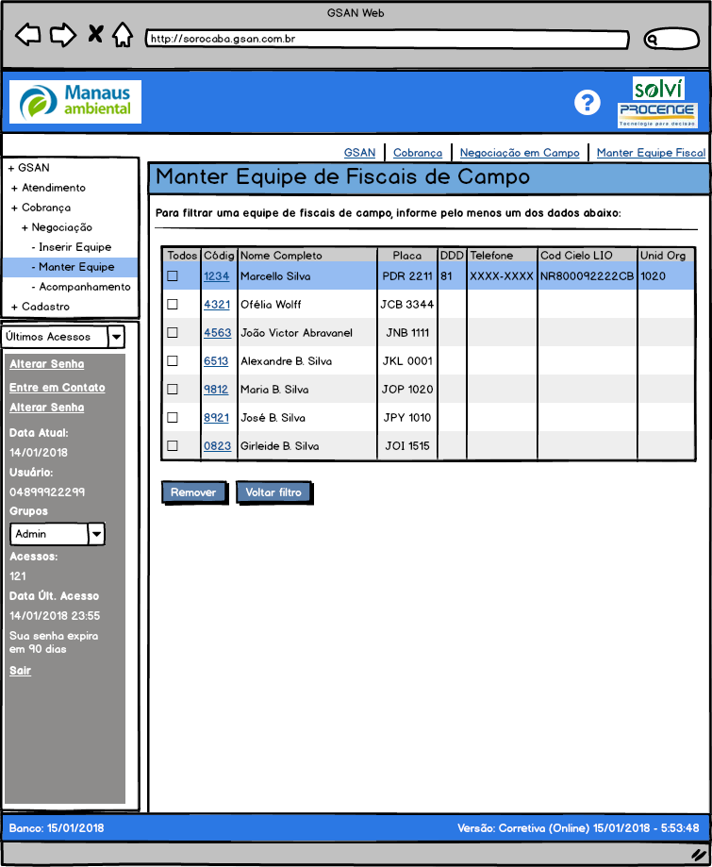Open the Últimos Acessos dropdown
The image size is (712, 867).
[x=116, y=337]
